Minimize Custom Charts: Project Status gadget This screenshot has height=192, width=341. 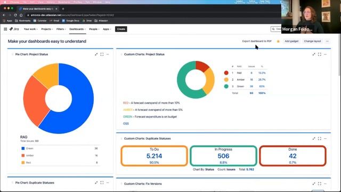coord(314,54)
